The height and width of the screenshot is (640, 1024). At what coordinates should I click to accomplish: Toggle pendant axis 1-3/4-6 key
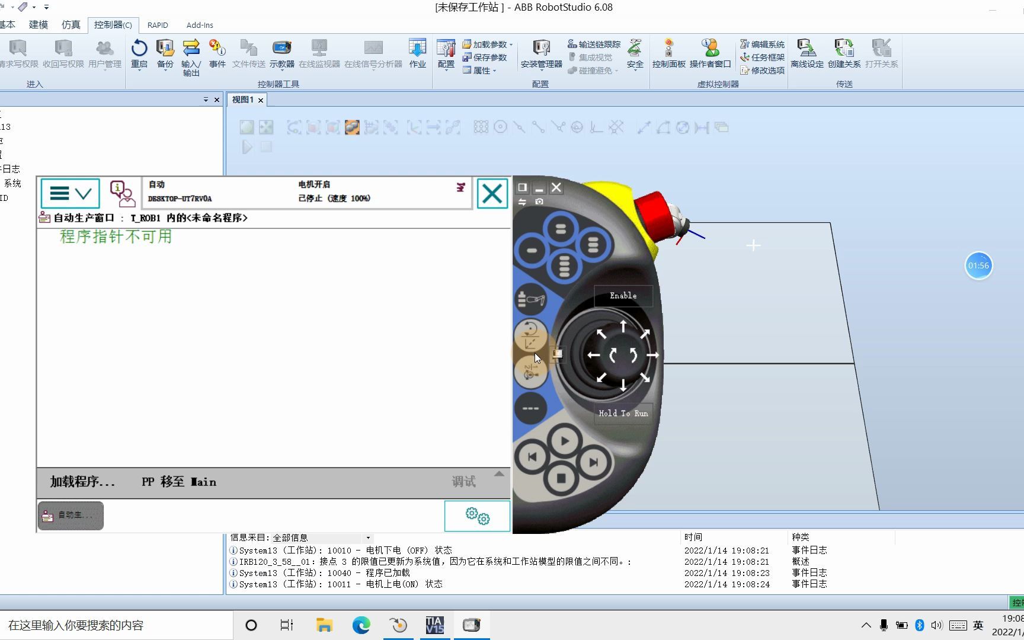click(x=530, y=373)
